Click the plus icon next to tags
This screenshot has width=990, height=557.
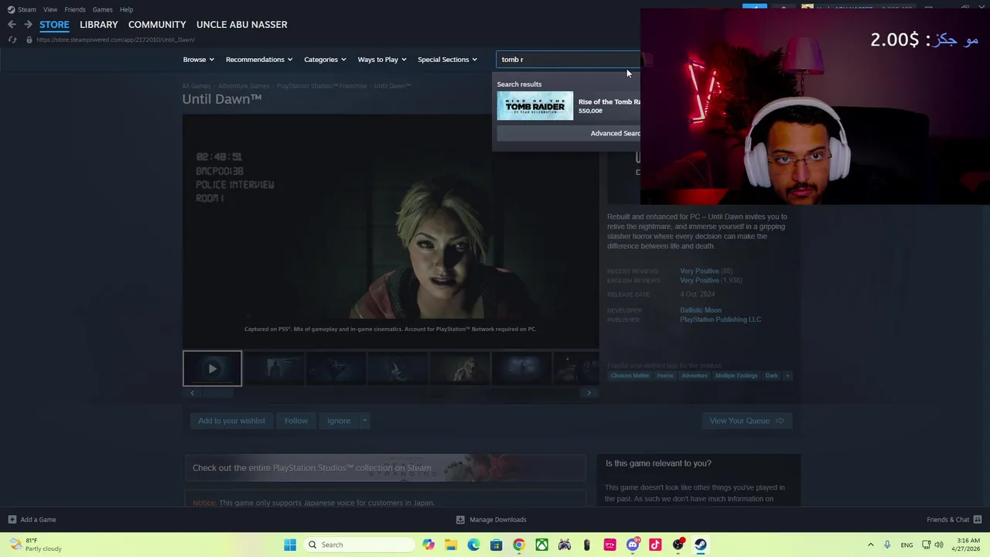[787, 376]
